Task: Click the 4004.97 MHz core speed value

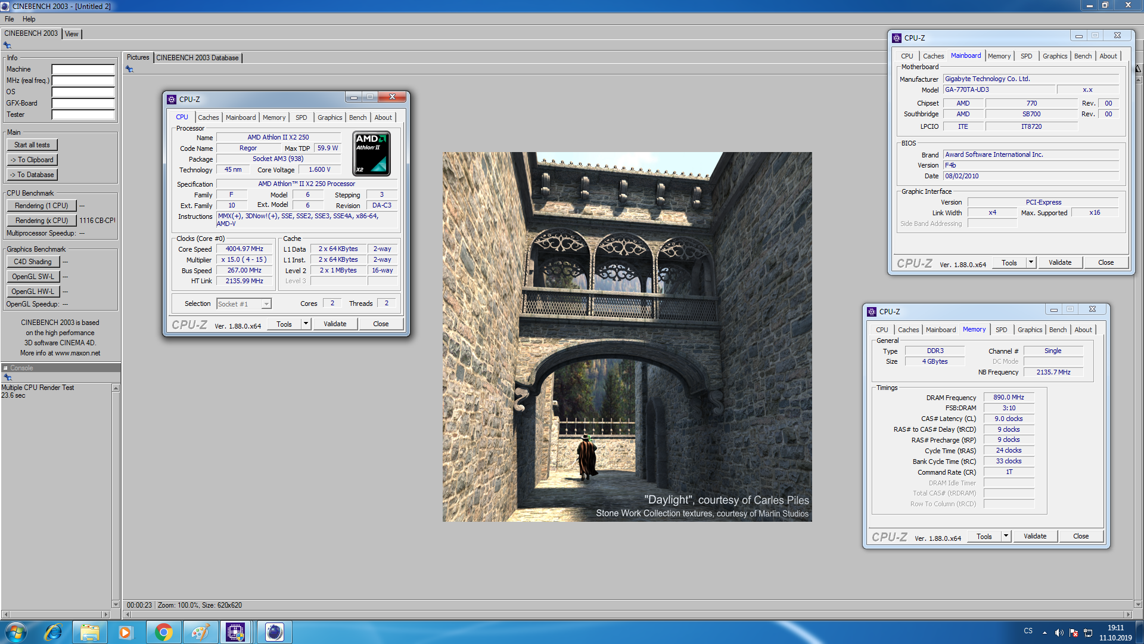Action: pyautogui.click(x=244, y=249)
